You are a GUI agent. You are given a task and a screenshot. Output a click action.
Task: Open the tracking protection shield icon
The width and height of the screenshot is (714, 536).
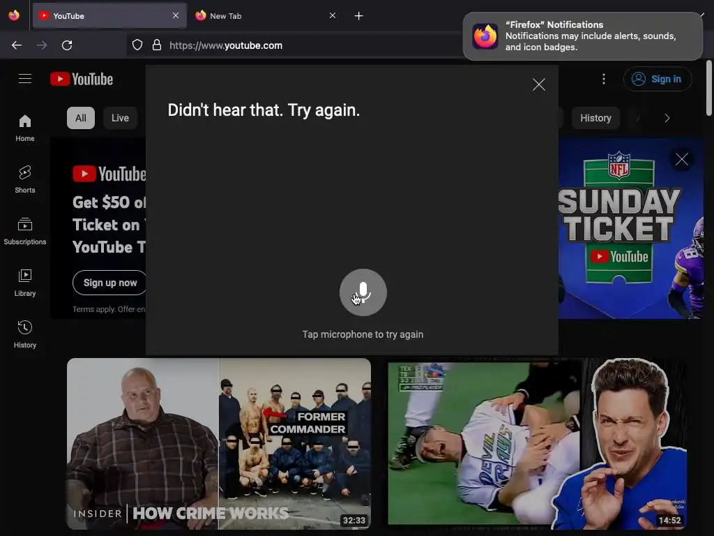pos(137,45)
